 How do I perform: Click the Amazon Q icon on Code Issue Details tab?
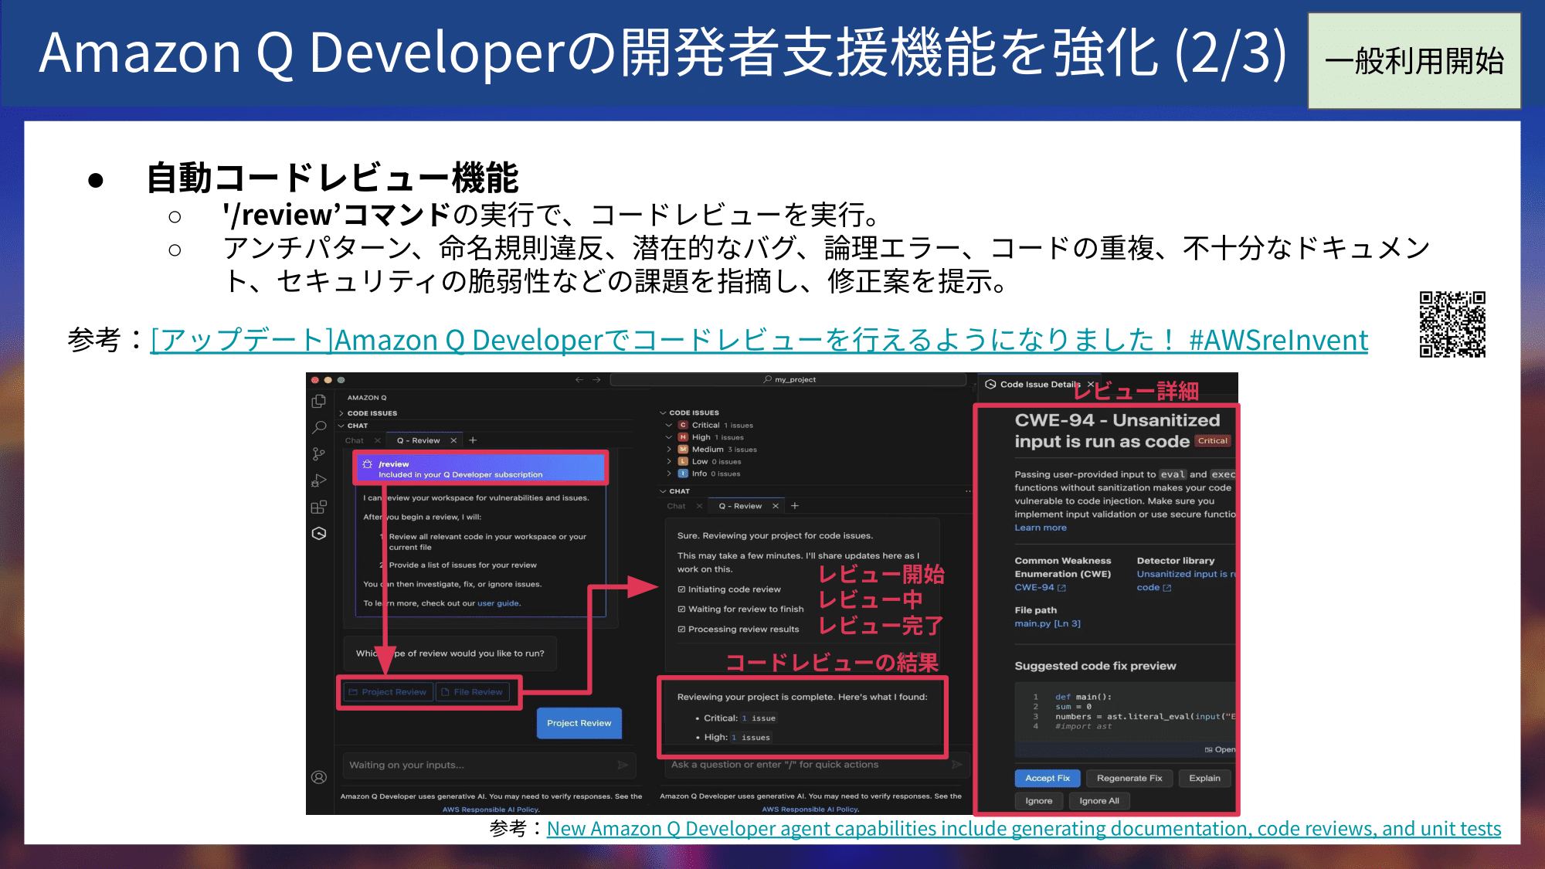[990, 384]
